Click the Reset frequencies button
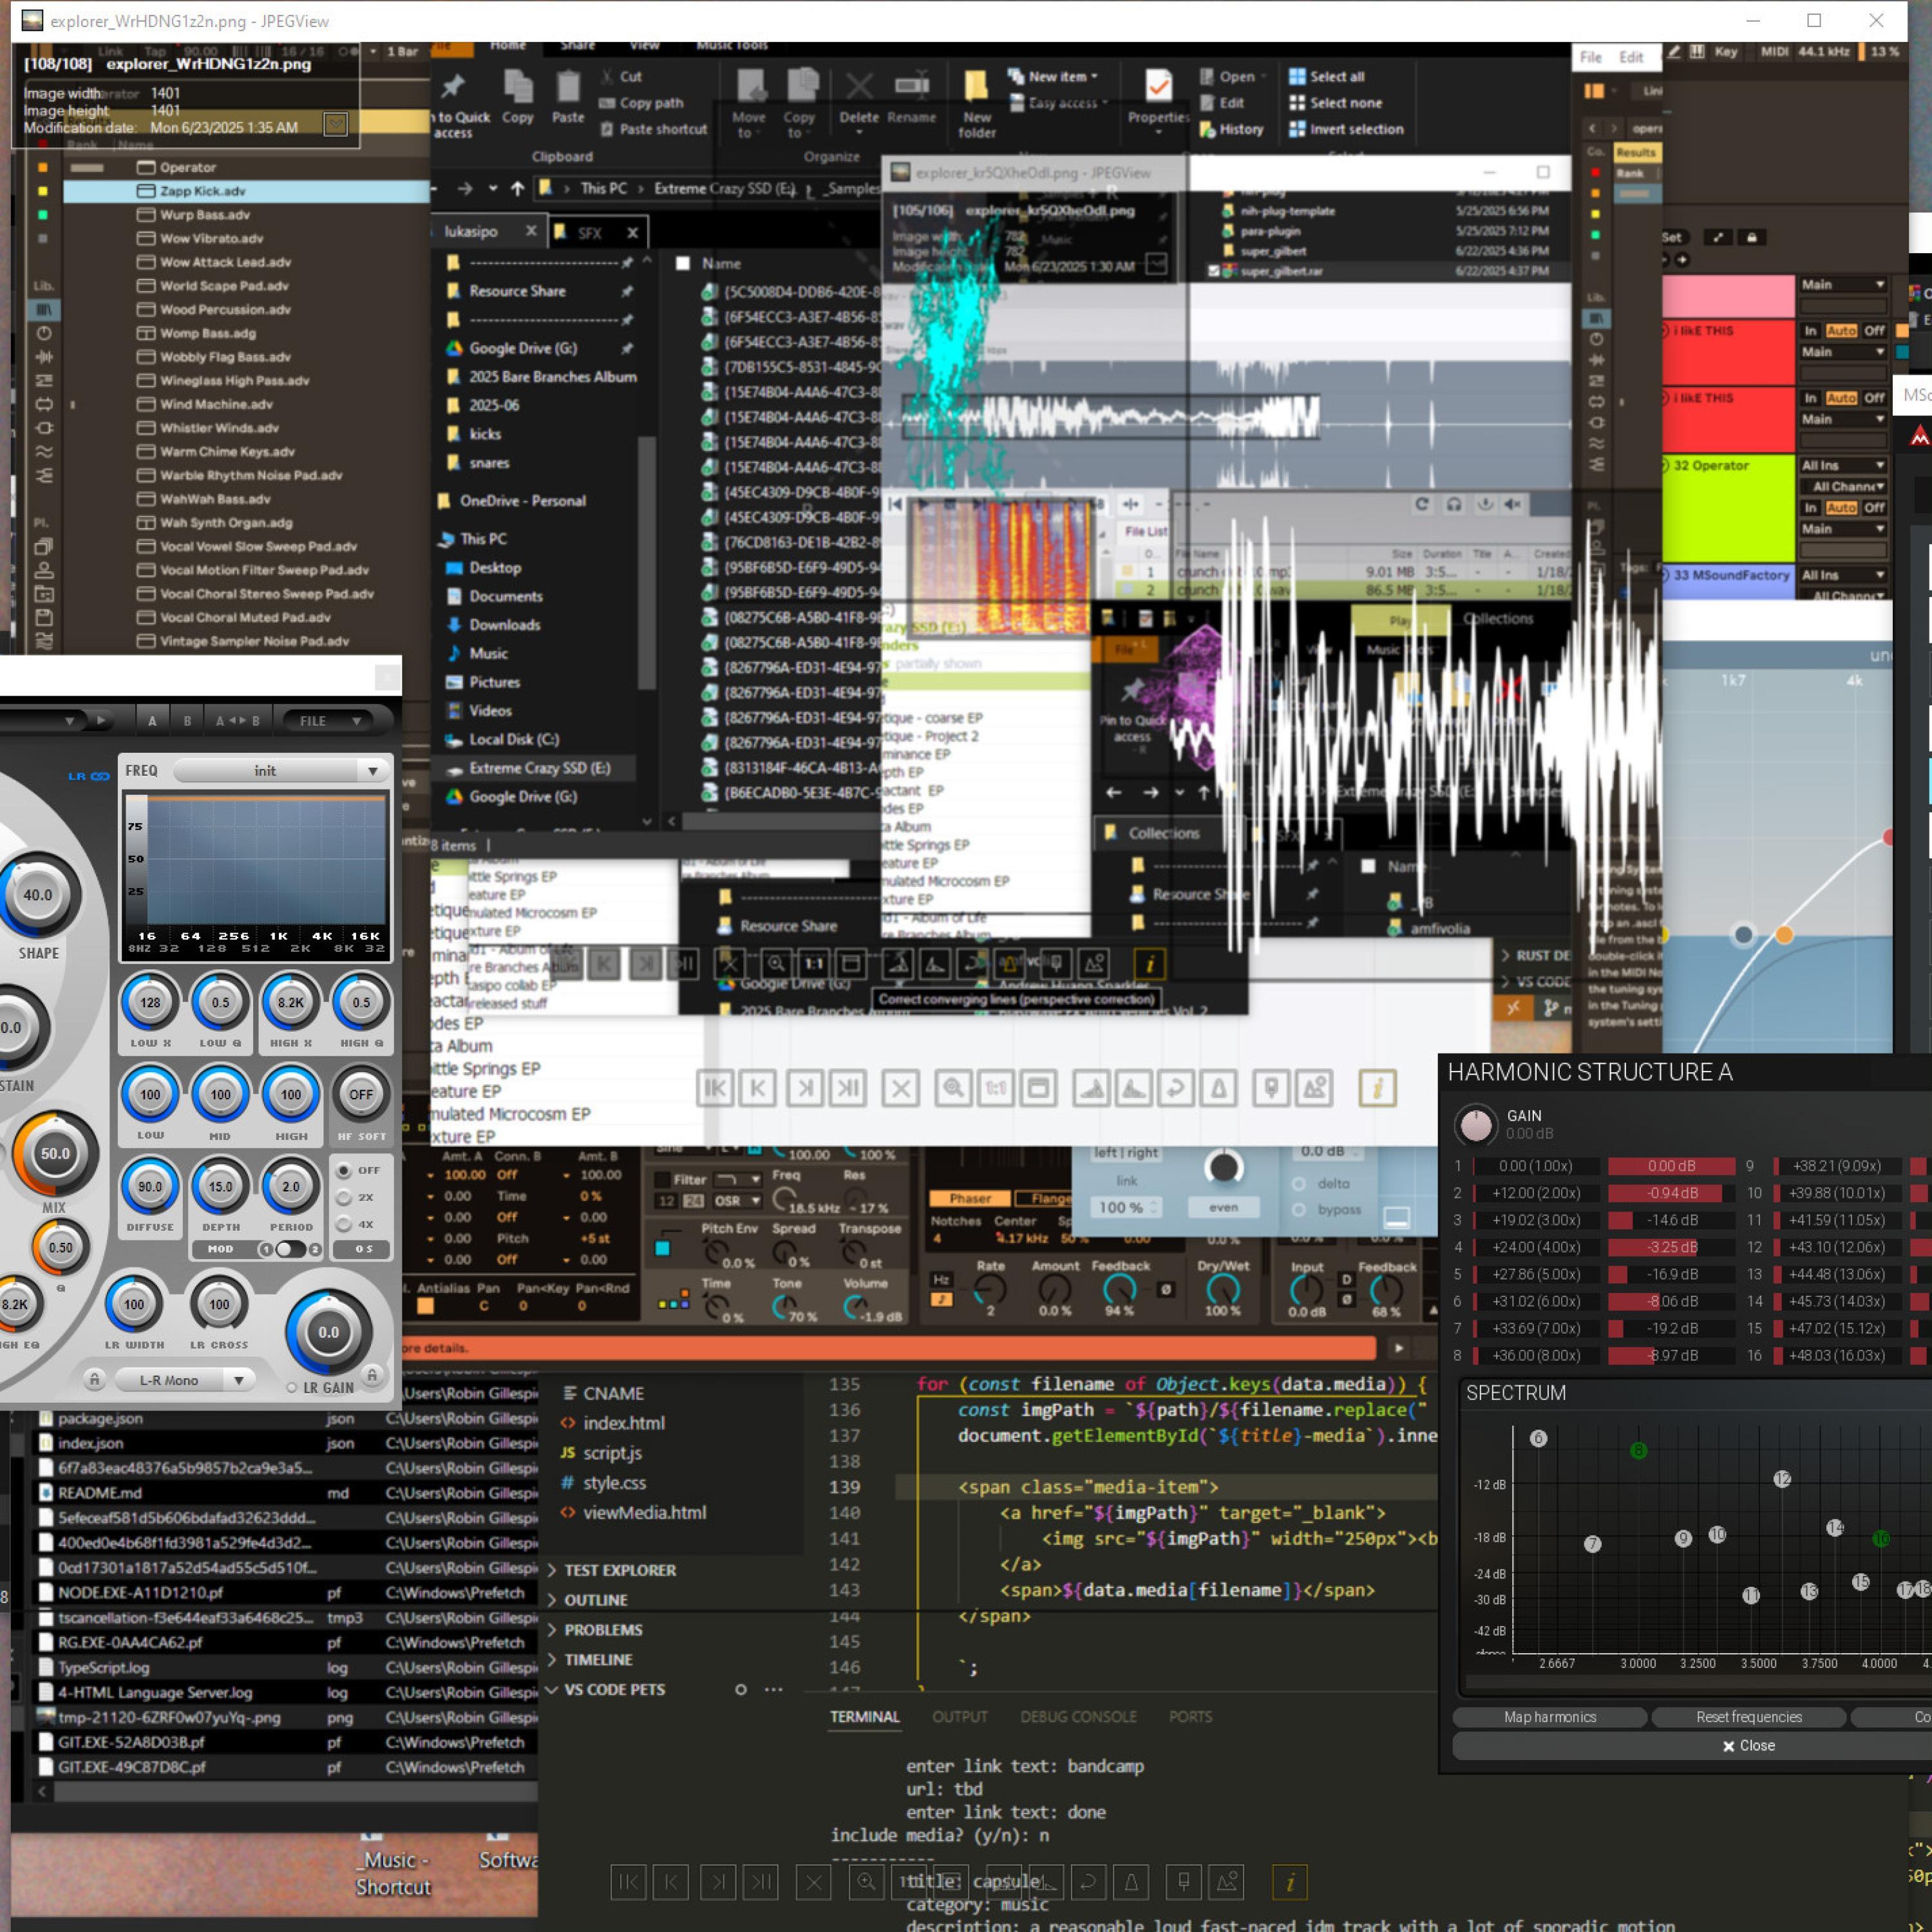This screenshot has height=1932, width=1932. (1748, 1717)
